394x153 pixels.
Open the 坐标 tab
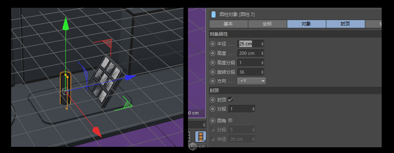coord(267,24)
